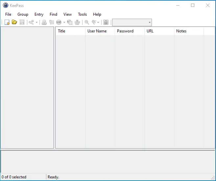Click the KeePass lock icon in title bar
216x181 pixels.
[6, 5]
